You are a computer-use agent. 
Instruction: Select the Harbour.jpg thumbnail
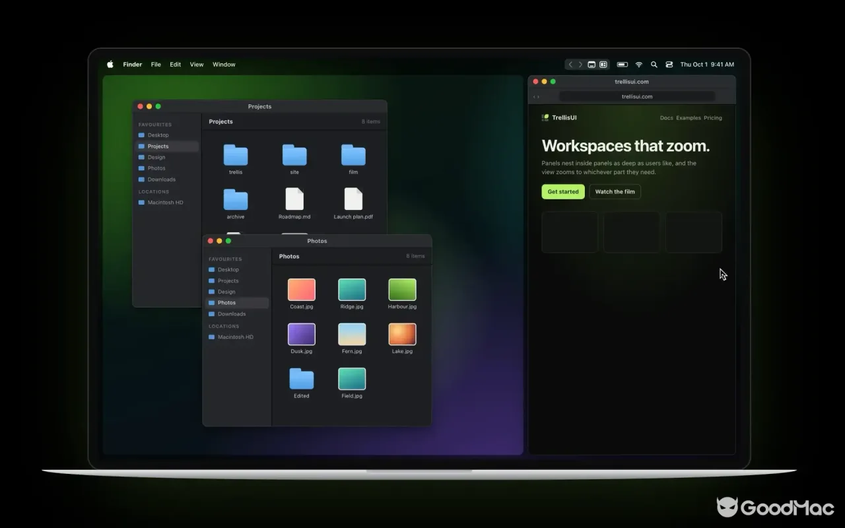tap(402, 290)
